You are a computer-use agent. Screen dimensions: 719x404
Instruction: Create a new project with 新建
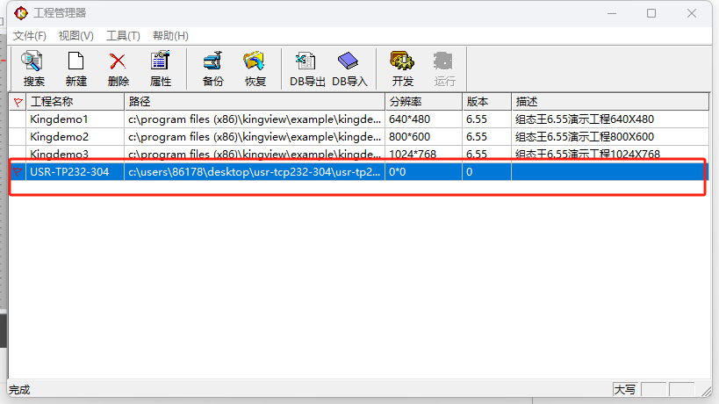click(x=75, y=69)
